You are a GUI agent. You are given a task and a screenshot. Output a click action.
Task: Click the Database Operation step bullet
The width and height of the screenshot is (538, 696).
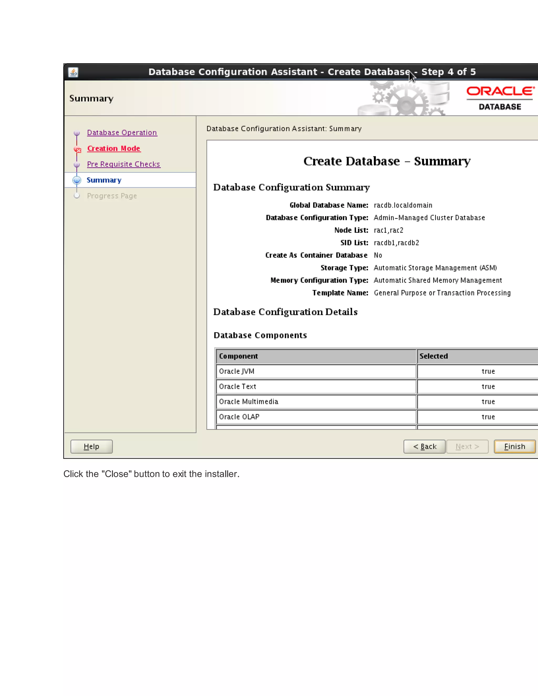77,133
